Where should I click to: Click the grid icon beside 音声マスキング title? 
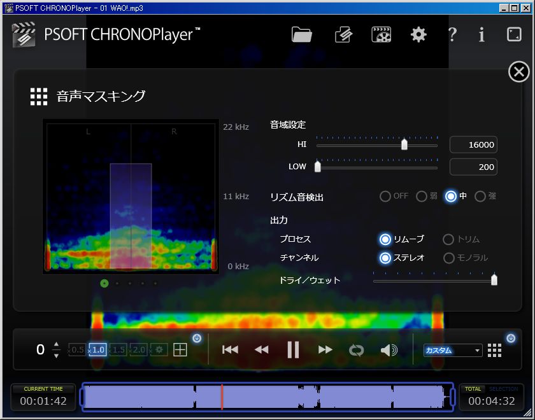(x=39, y=97)
